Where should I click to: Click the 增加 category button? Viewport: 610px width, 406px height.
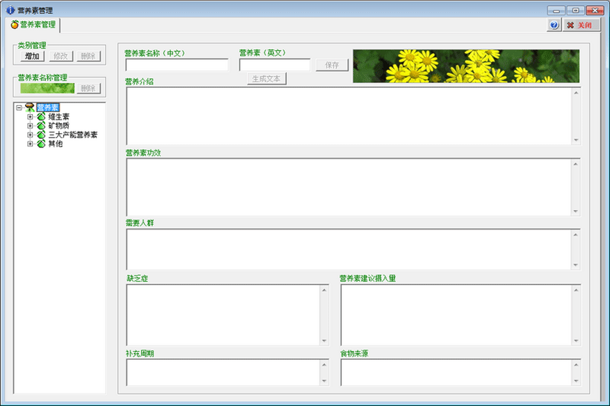pos(32,56)
